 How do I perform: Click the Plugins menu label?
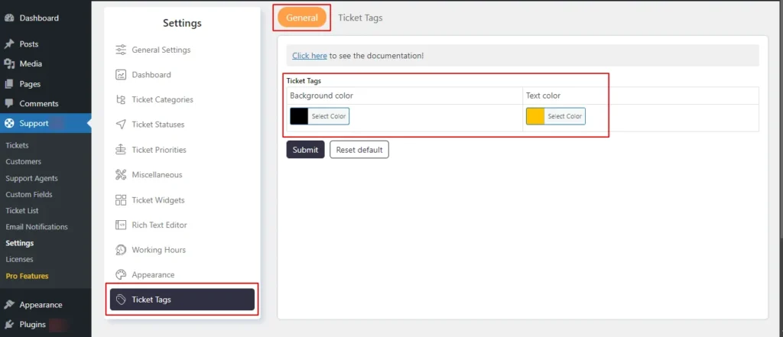tap(32, 325)
